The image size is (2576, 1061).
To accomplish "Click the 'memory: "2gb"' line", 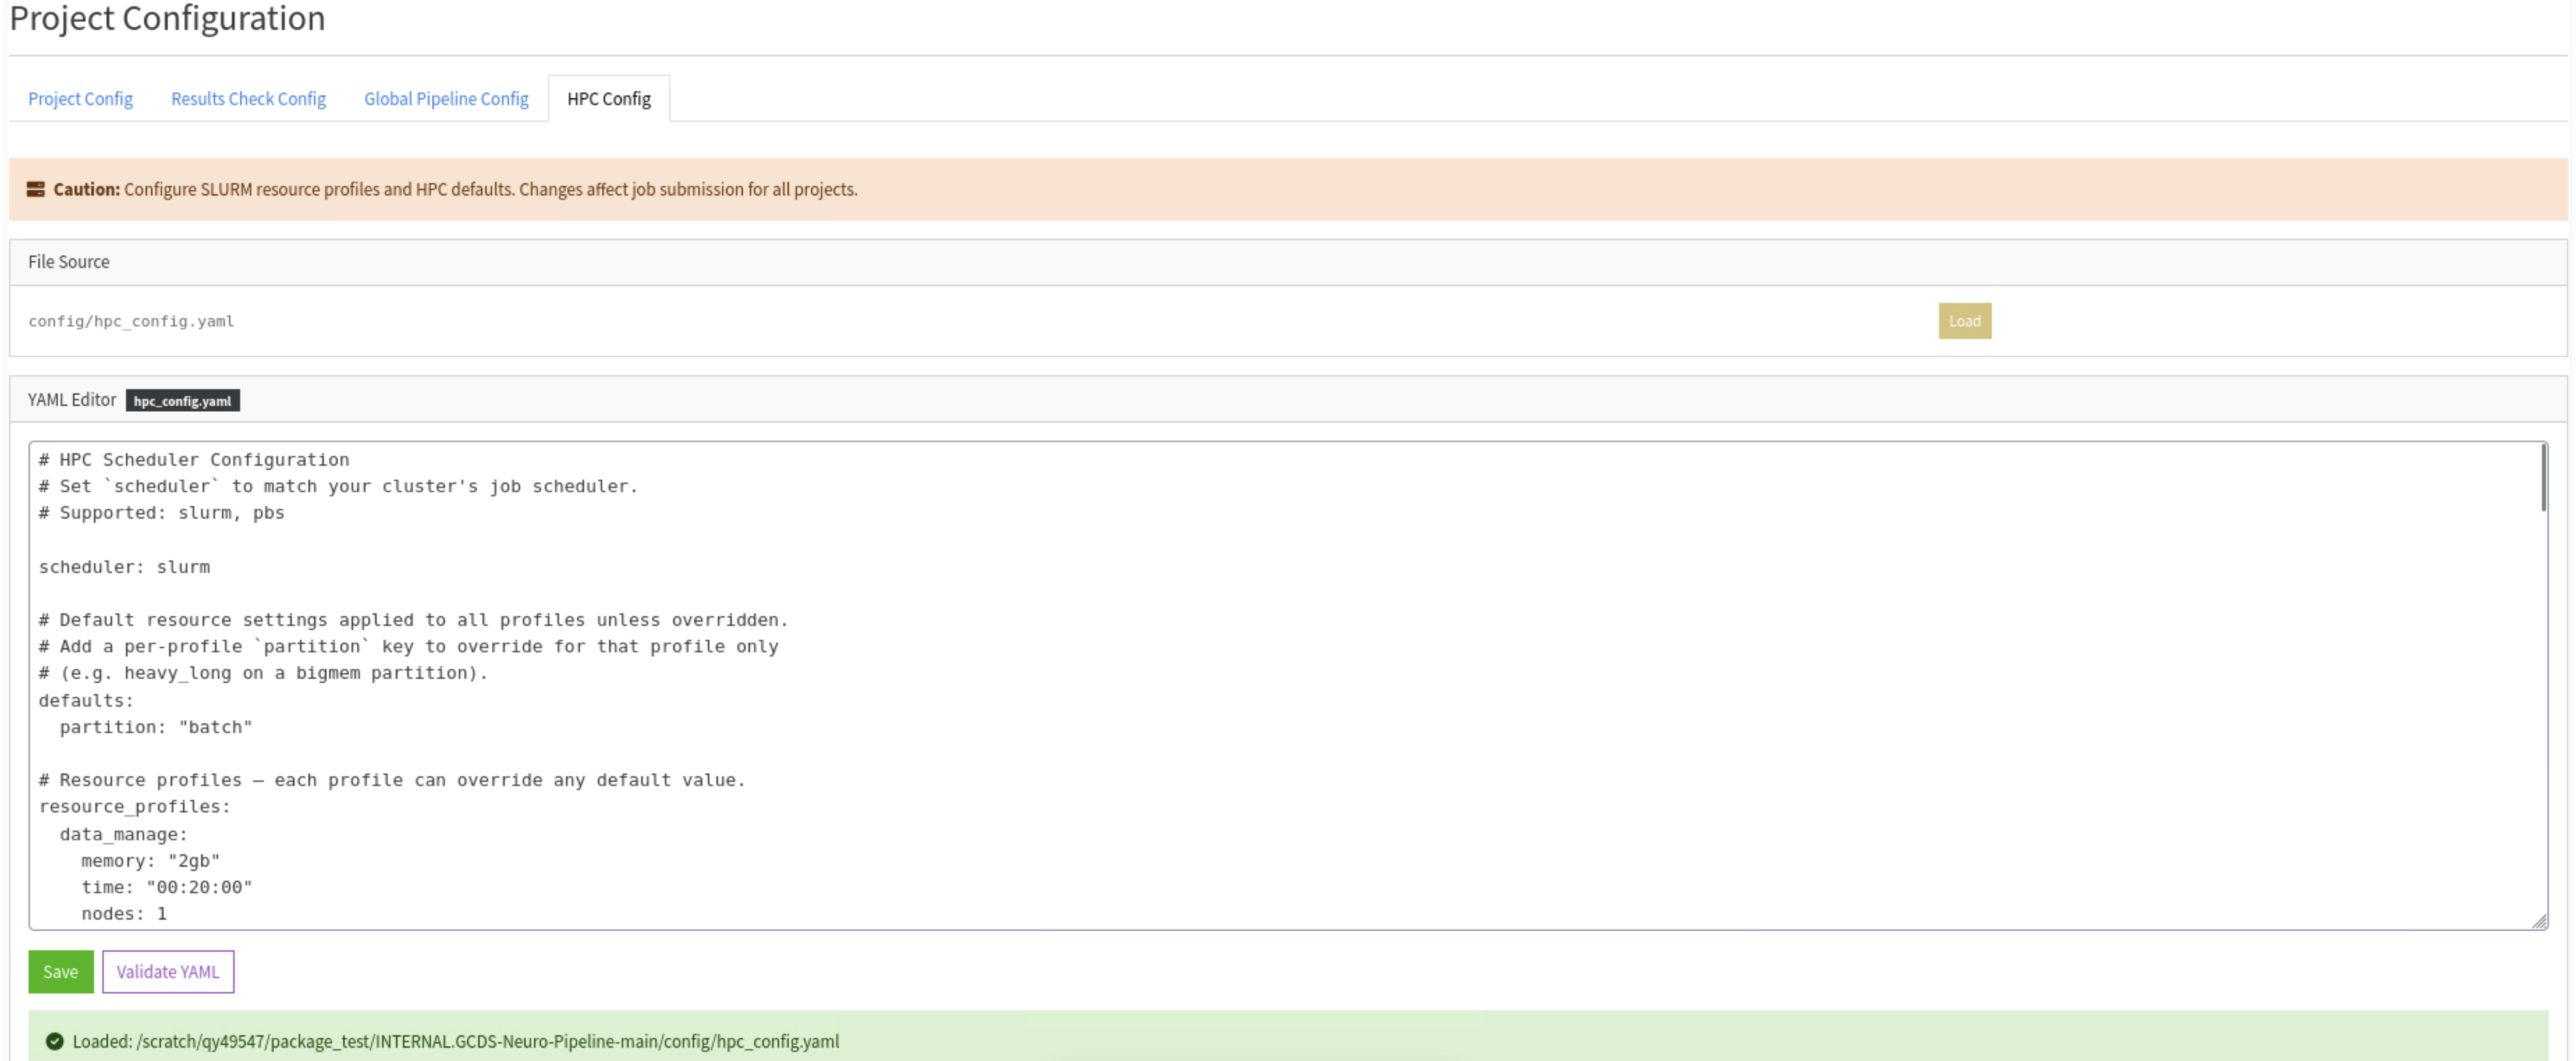I will [150, 861].
